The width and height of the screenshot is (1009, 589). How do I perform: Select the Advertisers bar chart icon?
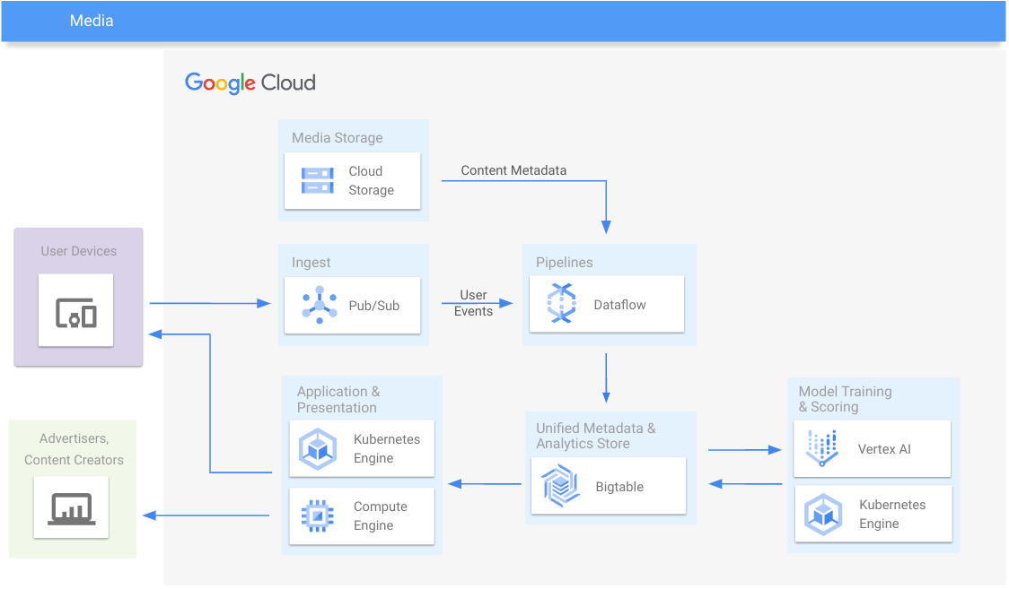coord(71,507)
